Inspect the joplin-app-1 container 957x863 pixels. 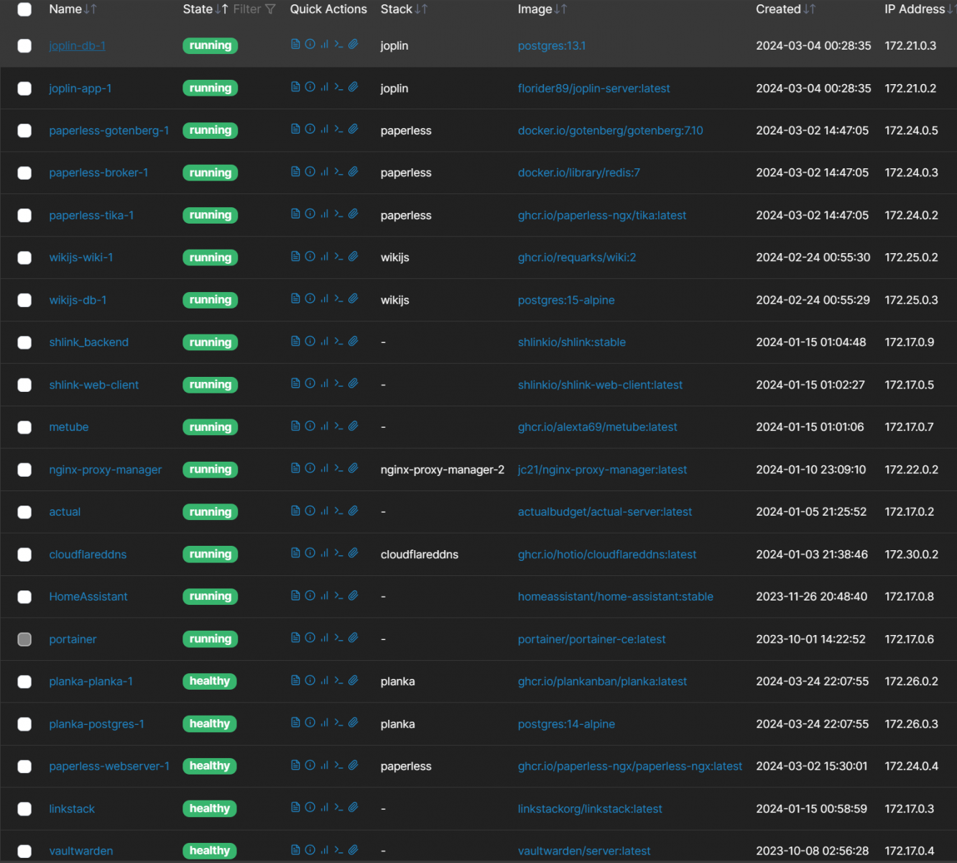click(x=310, y=87)
